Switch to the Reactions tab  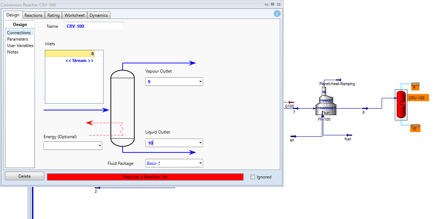pyautogui.click(x=33, y=15)
